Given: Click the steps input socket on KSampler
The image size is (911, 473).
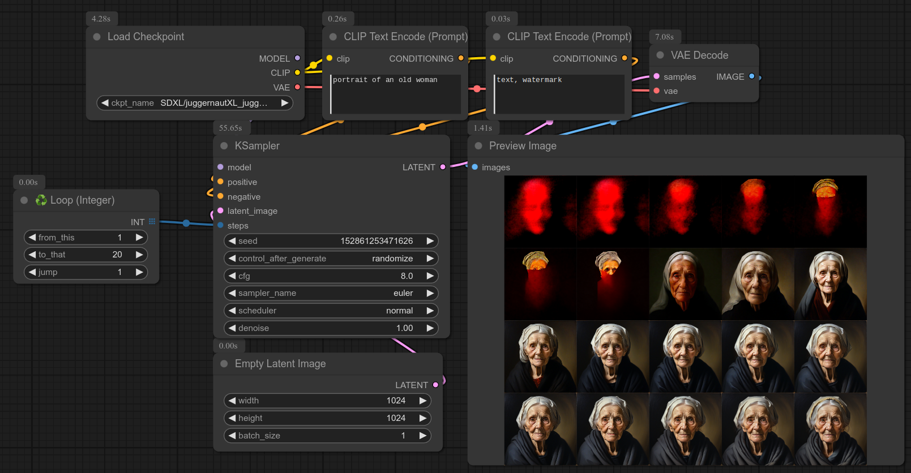Looking at the screenshot, I should 220,225.
